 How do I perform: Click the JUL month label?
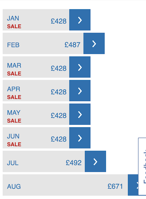pyautogui.click(x=13, y=163)
